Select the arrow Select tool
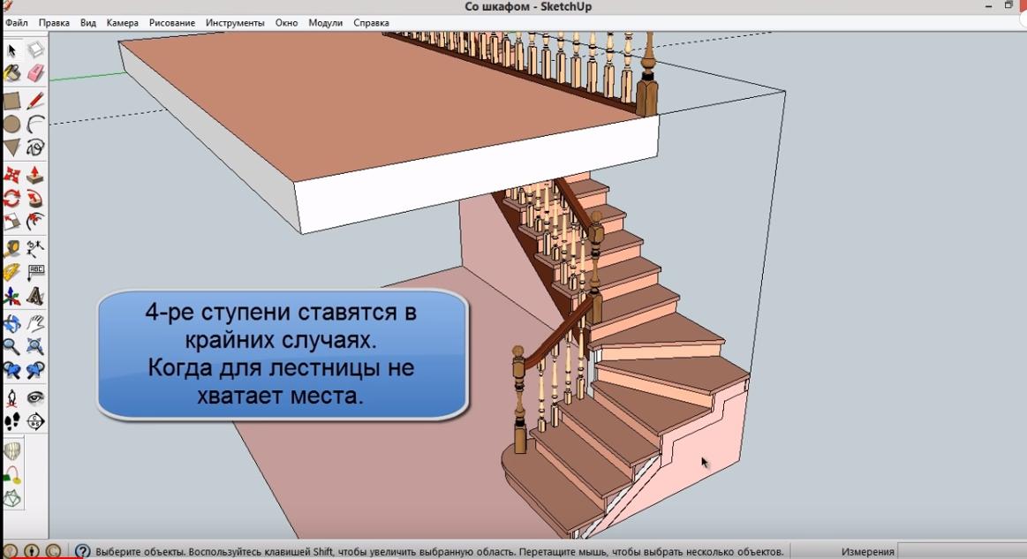The image size is (1027, 559). (12, 50)
